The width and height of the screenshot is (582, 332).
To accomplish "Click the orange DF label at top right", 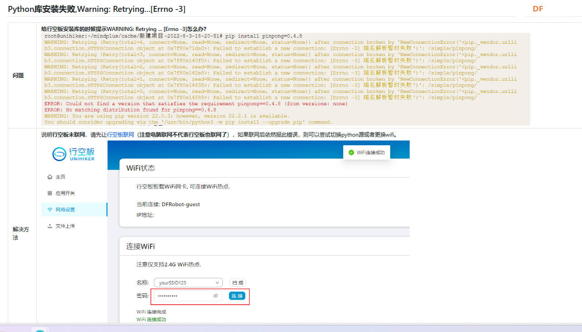I will pos(538,9).
